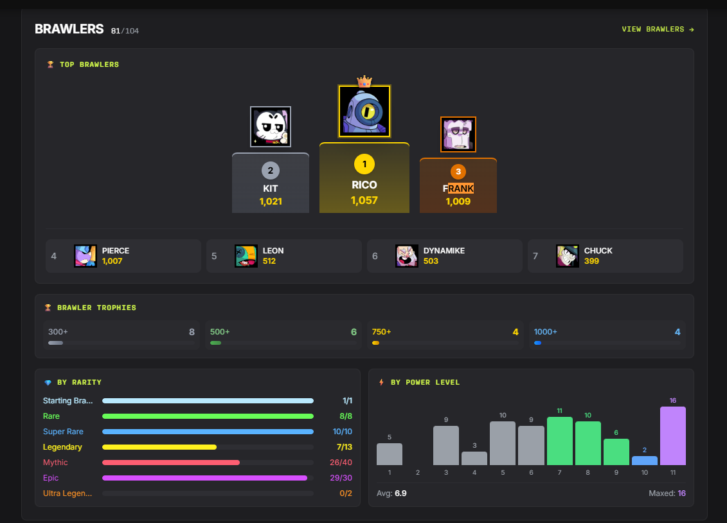
Task: Click Rico's first-place portrait
Action: (x=364, y=111)
